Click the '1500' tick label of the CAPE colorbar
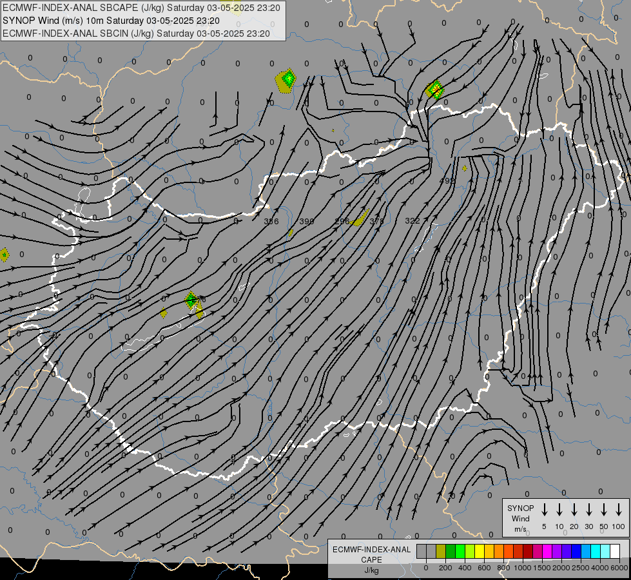Viewport: 631px width, 580px height. point(541,568)
